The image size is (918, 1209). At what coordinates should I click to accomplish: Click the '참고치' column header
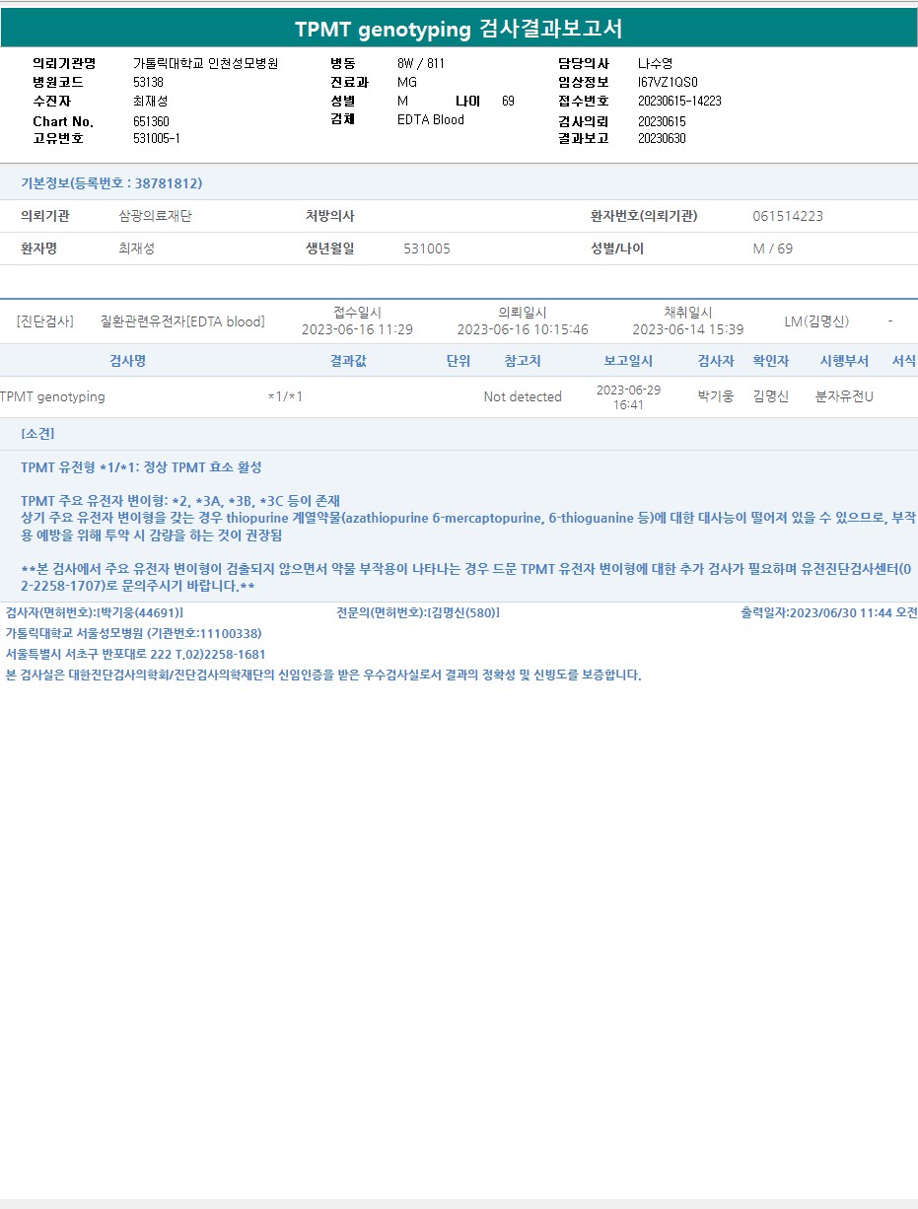523,361
